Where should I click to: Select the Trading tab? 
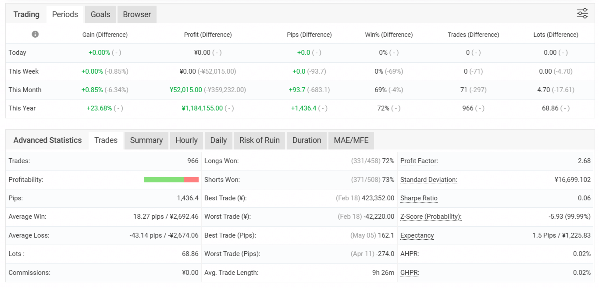tap(26, 14)
